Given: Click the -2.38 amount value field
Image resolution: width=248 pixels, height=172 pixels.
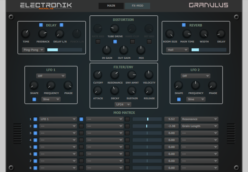Looking at the screenshot, I should pos(171,126).
